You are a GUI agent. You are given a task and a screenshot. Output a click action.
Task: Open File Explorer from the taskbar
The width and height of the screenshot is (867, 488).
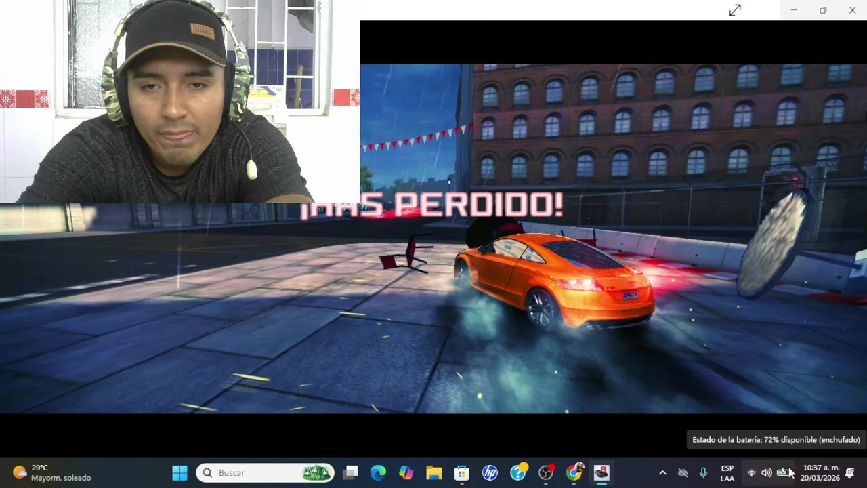[433, 472]
